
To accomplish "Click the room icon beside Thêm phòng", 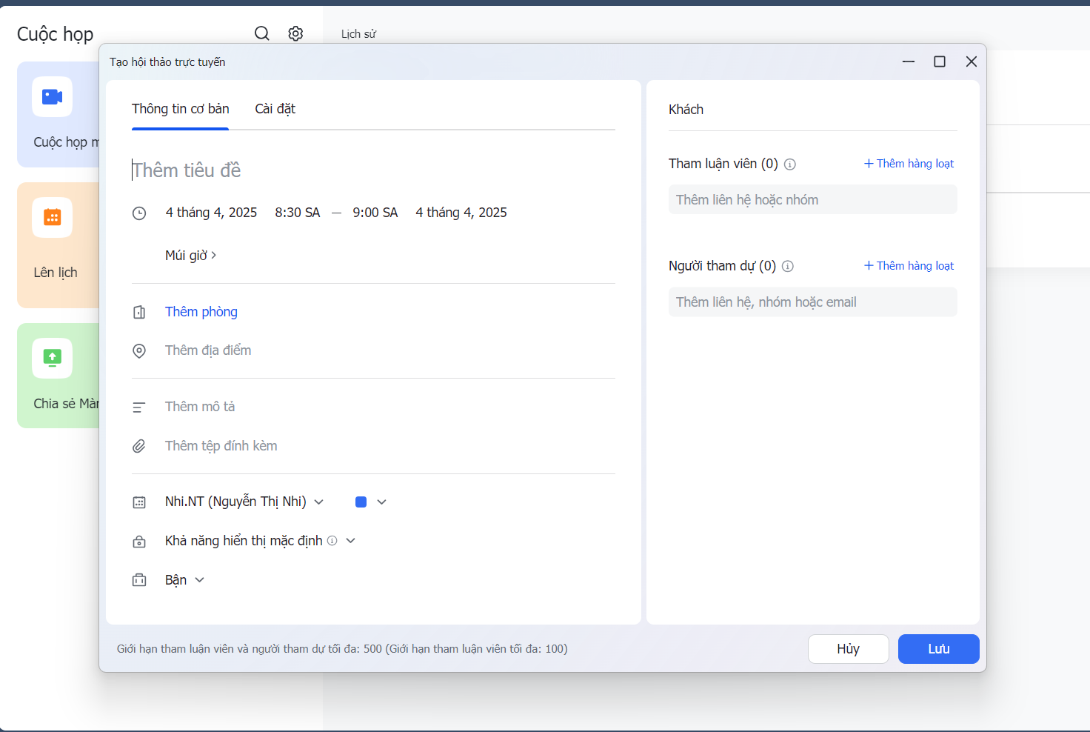I will (139, 312).
